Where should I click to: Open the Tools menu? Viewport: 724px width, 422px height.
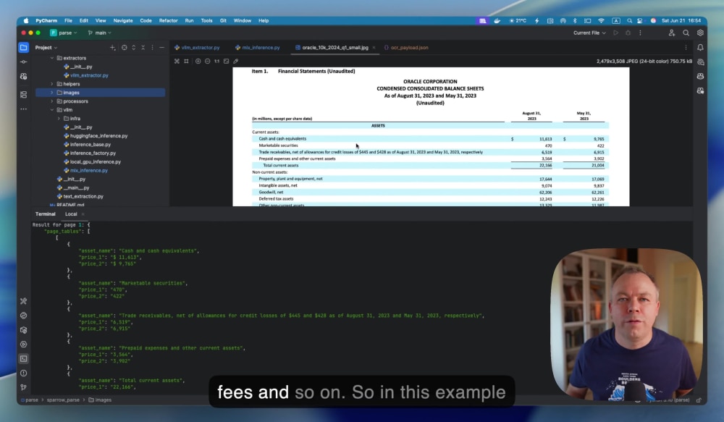pyautogui.click(x=206, y=21)
